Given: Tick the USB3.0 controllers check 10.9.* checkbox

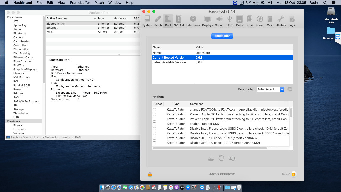Looking at the screenshot, I should click(154, 129).
